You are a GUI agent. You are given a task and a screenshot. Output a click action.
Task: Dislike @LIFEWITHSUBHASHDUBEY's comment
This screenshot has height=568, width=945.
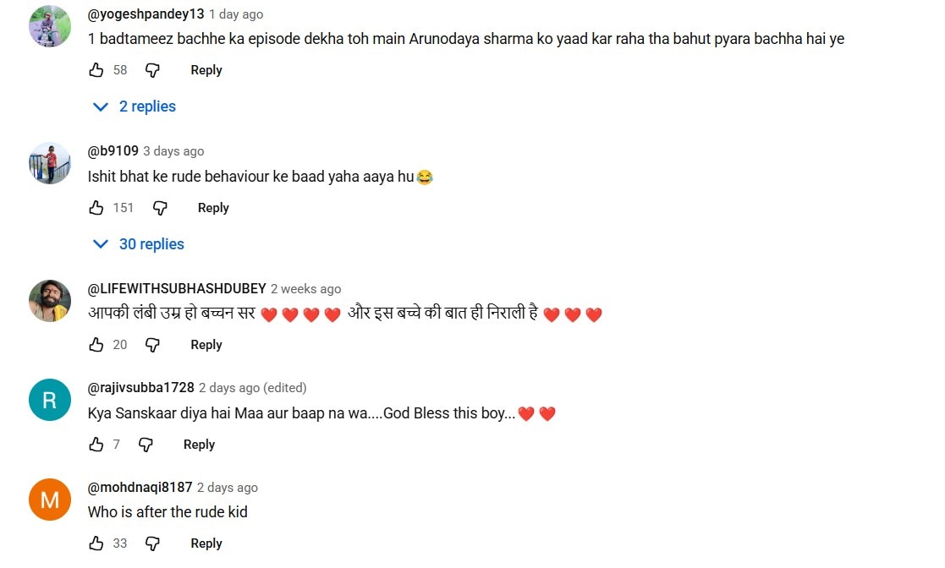(x=152, y=345)
